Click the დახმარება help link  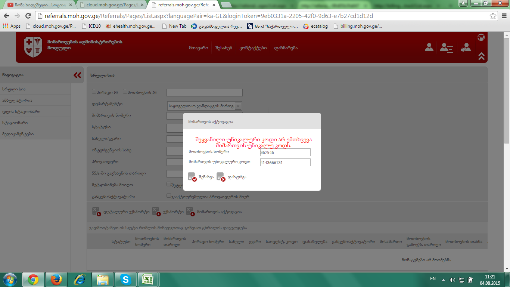coord(286,48)
